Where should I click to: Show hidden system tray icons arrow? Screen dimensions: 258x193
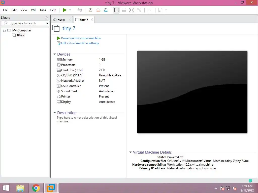pos(216,188)
